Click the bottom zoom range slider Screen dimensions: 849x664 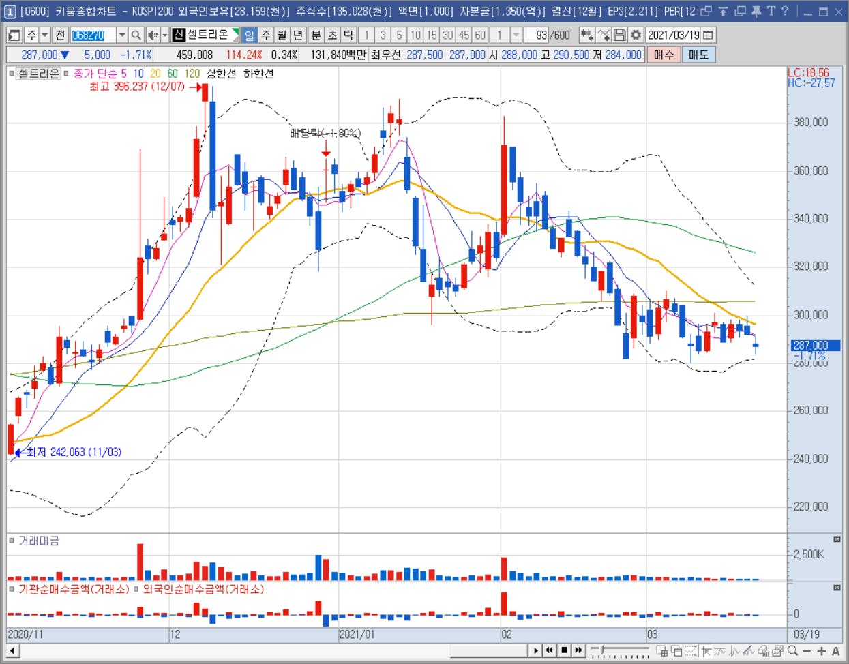coord(619,651)
